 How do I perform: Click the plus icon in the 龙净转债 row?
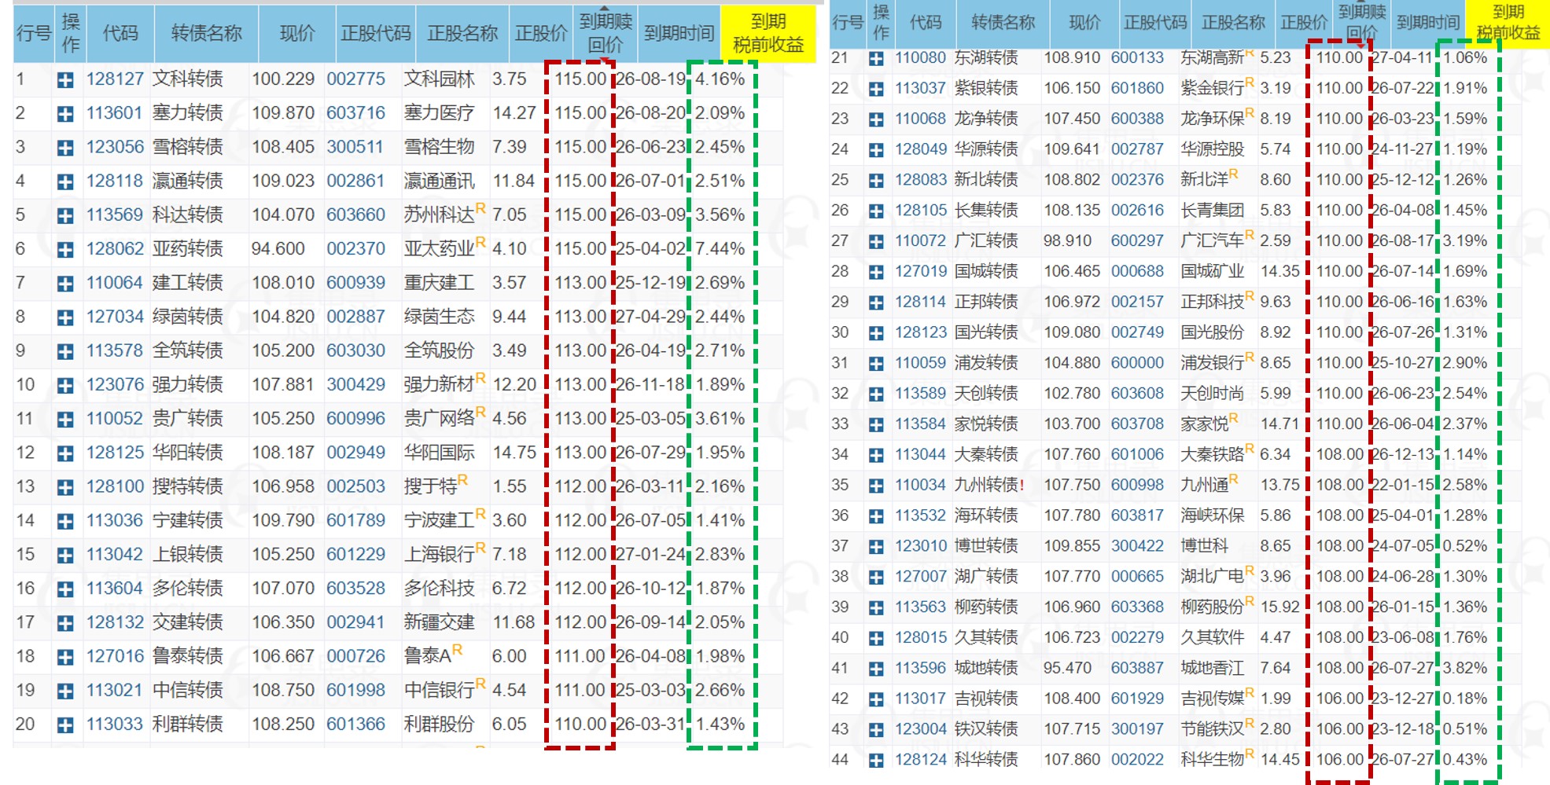click(x=876, y=120)
